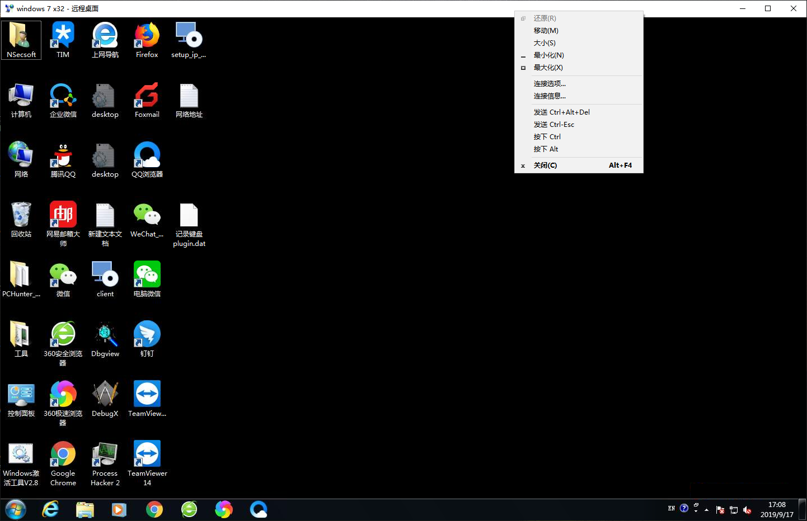Choose 关闭(C) Alt+F4 menu item

click(579, 165)
